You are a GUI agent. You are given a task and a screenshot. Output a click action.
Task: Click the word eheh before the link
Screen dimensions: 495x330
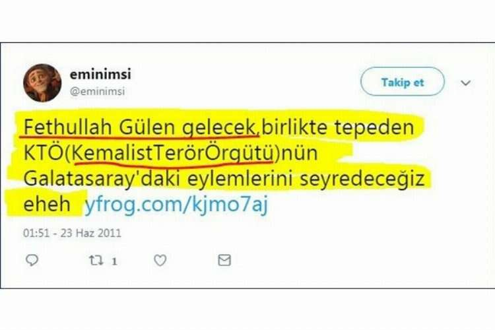tap(47, 205)
